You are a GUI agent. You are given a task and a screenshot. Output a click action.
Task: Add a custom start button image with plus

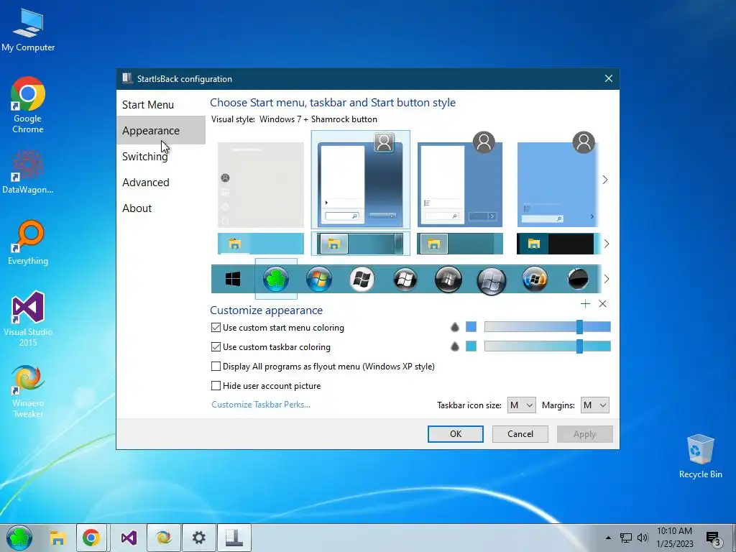[585, 304]
